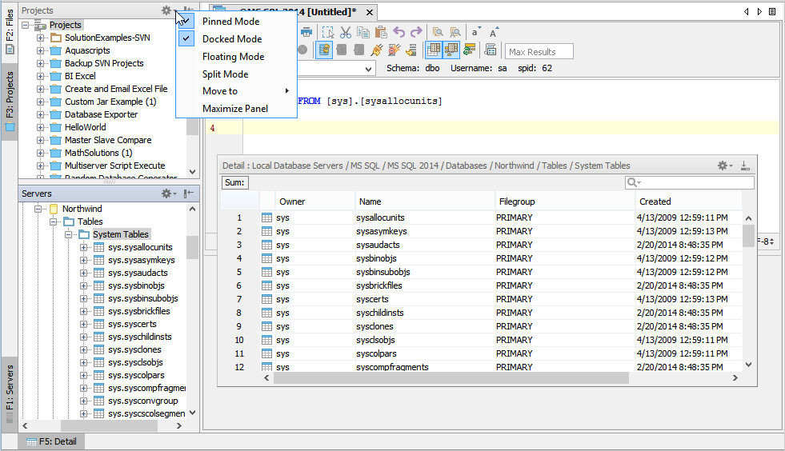785x451 pixels.
Task: Expand the Database Exporter project
Action: click(40, 114)
